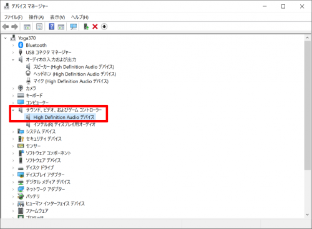Click the scrollbar up arrow
This screenshot has width=312, height=229.
point(308,38)
